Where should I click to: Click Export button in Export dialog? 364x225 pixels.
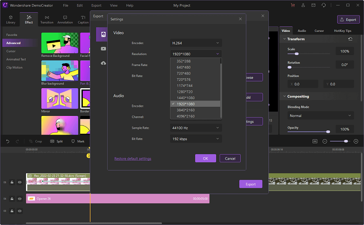251,184
